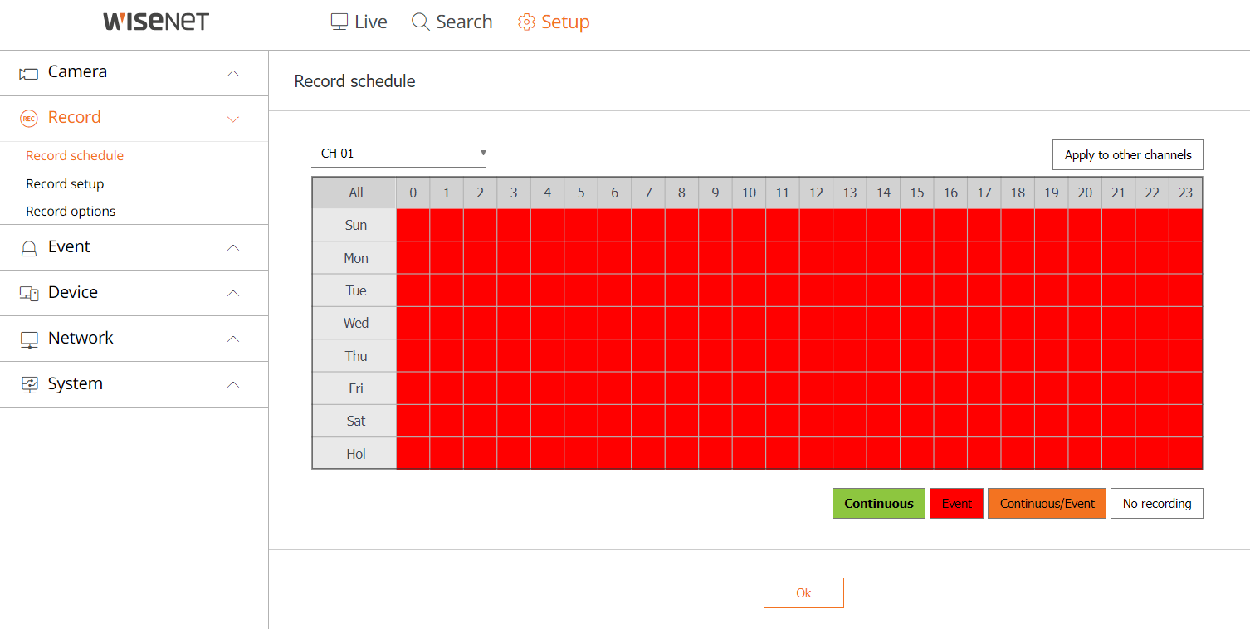Click the Setup gear icon

[526, 22]
